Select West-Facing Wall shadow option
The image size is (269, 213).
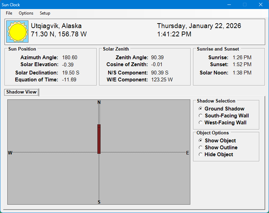201,123
